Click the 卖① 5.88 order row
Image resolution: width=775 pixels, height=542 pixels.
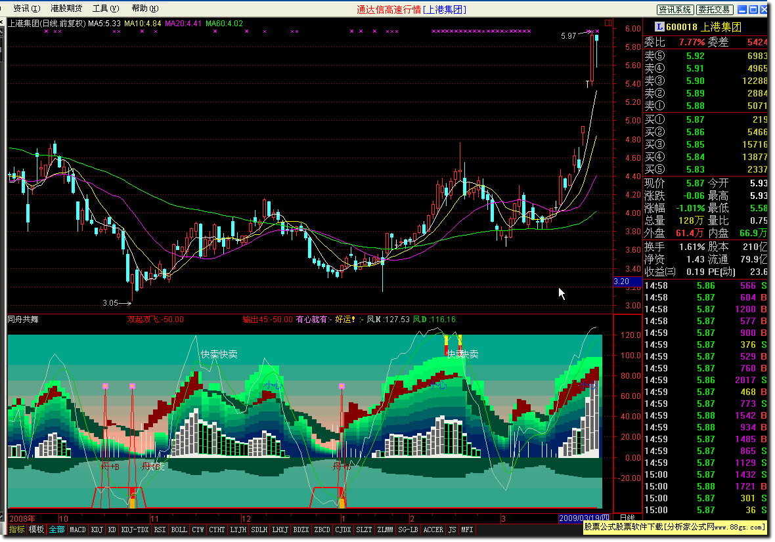706,106
